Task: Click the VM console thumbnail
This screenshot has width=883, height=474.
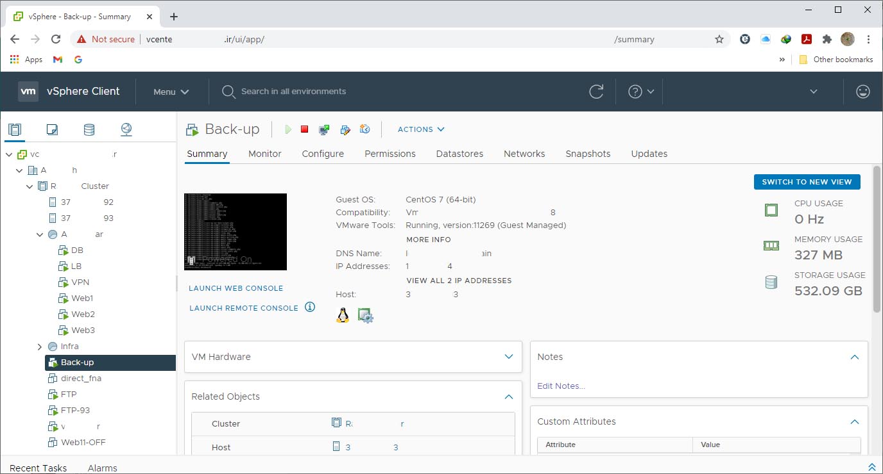Action: click(x=236, y=231)
